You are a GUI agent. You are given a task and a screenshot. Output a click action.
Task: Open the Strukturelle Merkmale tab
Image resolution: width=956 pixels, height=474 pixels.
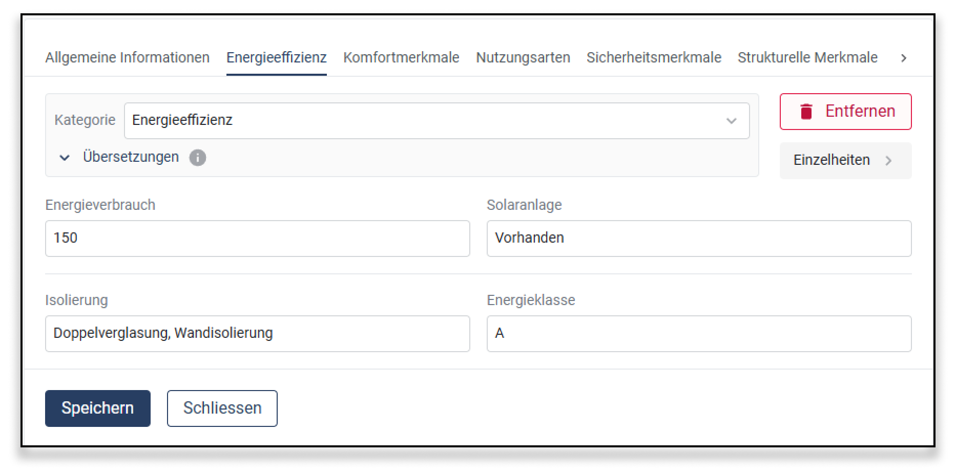[807, 57]
